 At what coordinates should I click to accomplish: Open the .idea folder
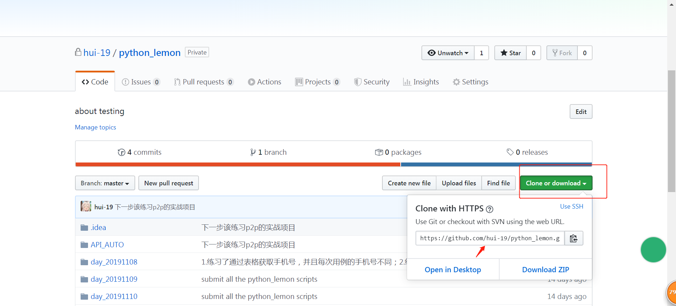pyautogui.click(x=98, y=228)
